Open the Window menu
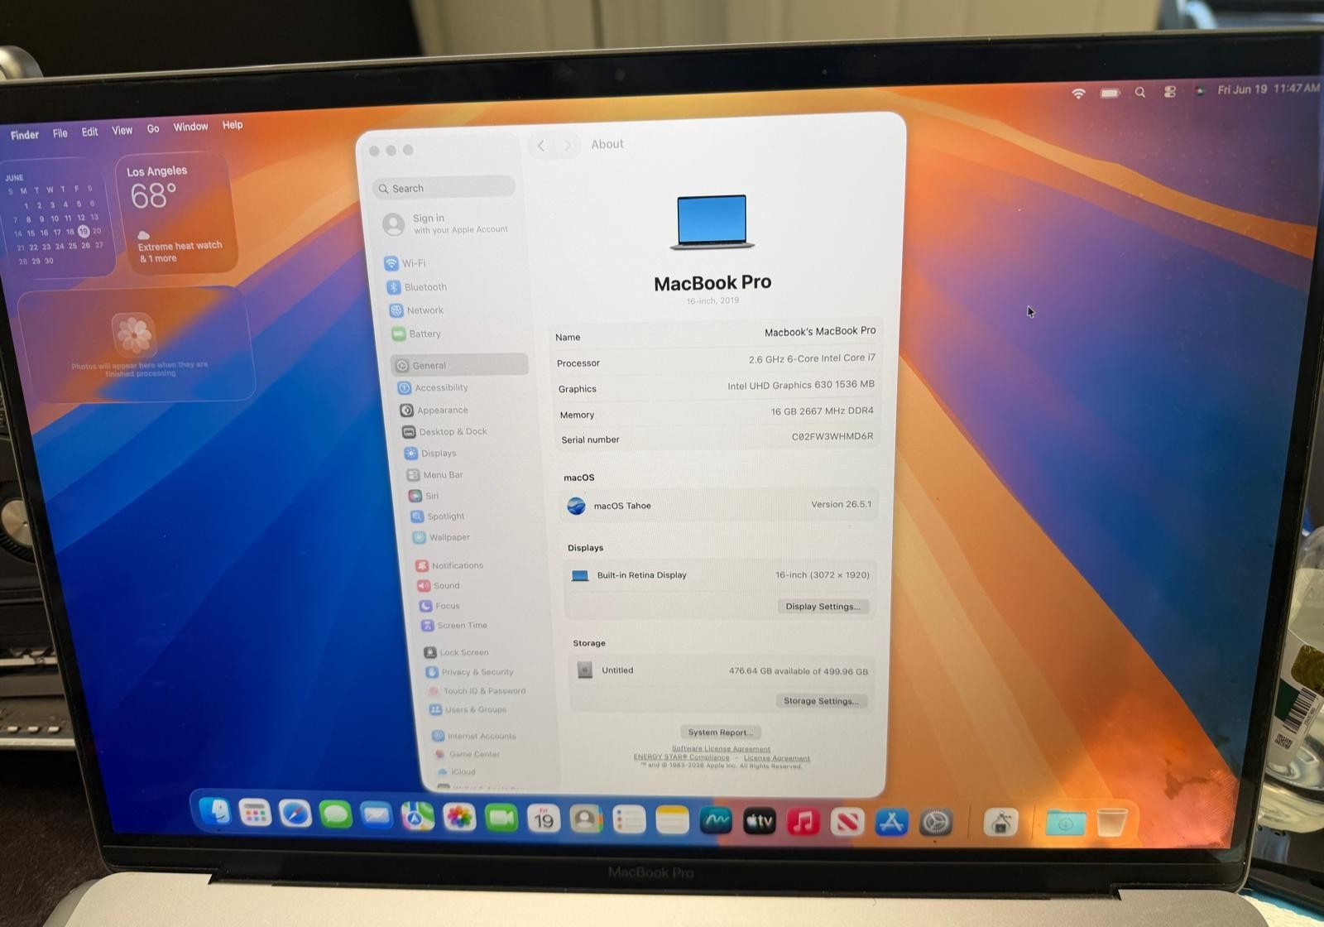This screenshot has height=927, width=1324. point(190,127)
